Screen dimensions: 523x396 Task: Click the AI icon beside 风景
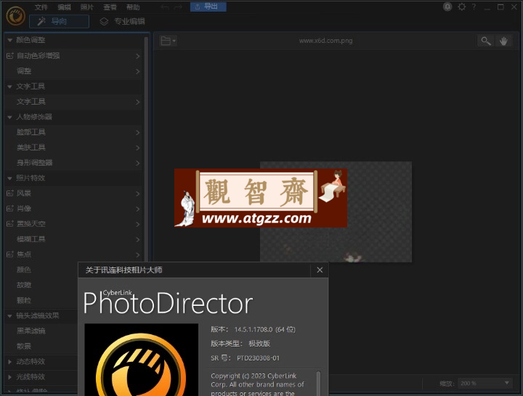(x=10, y=193)
